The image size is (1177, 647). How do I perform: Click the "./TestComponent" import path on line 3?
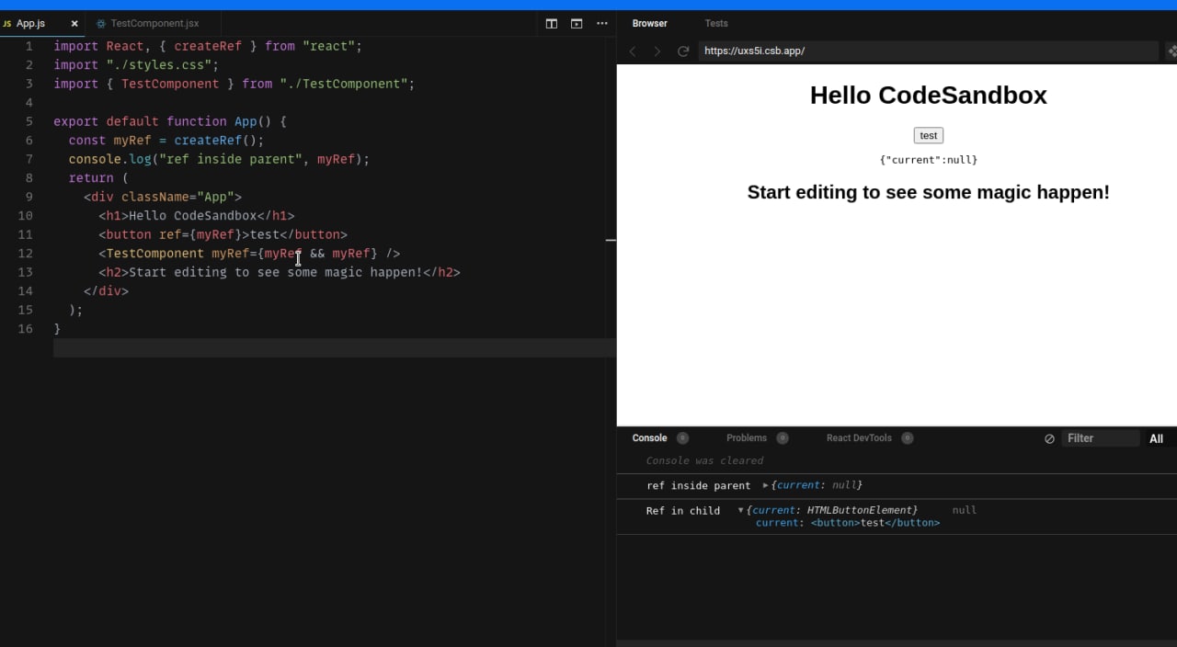(x=344, y=84)
